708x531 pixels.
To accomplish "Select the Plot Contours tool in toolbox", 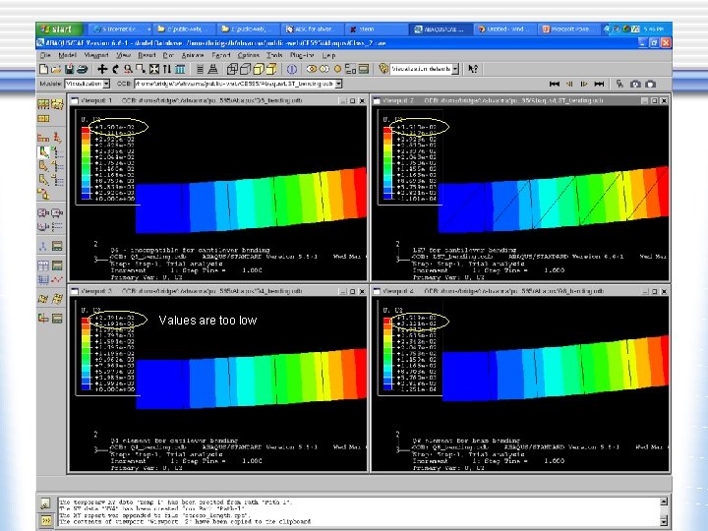I will (x=44, y=151).
